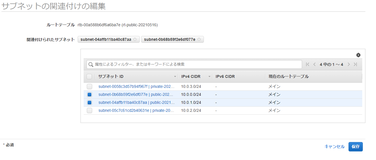Click メイン in the 10.0.2.0/24 row

pos(274,110)
